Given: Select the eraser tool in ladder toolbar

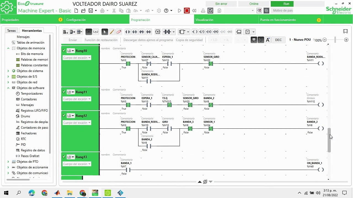Looking at the screenshot, I should (x=119, y=32).
